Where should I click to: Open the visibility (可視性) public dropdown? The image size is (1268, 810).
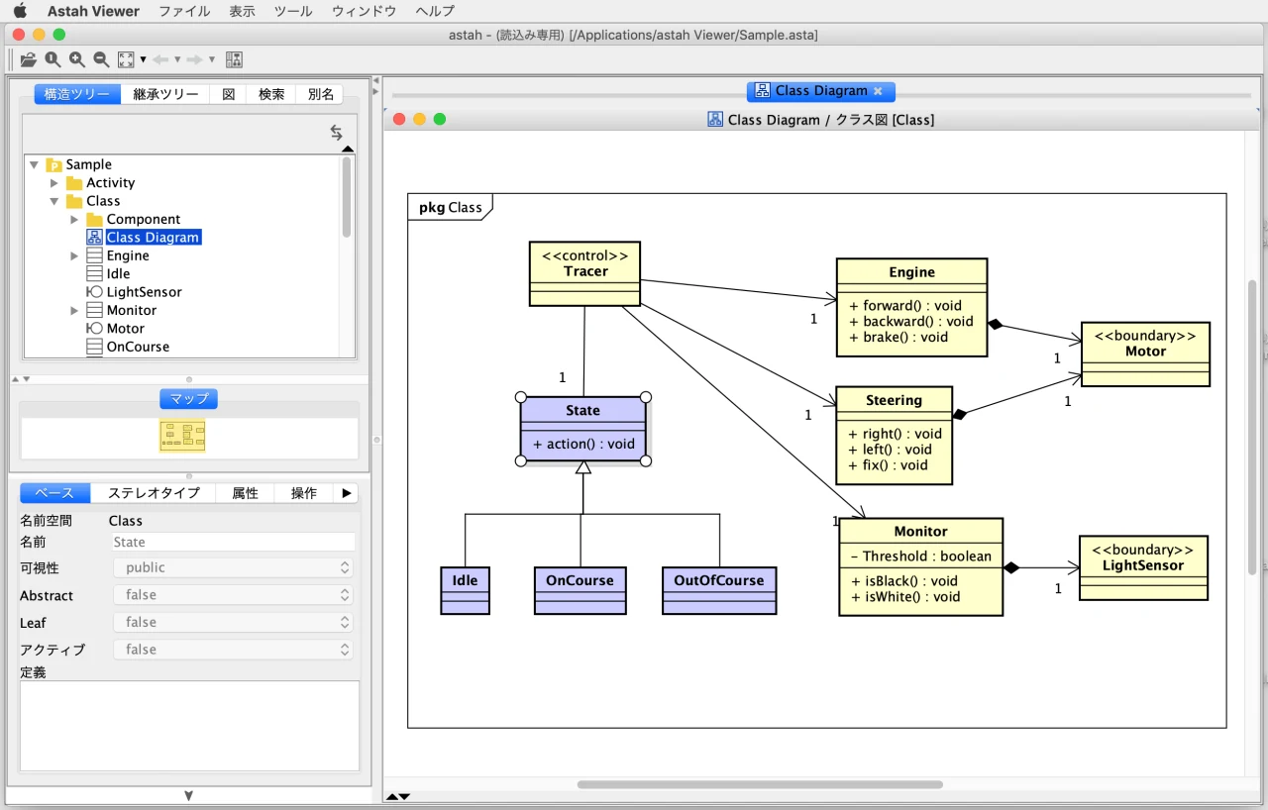coord(234,567)
